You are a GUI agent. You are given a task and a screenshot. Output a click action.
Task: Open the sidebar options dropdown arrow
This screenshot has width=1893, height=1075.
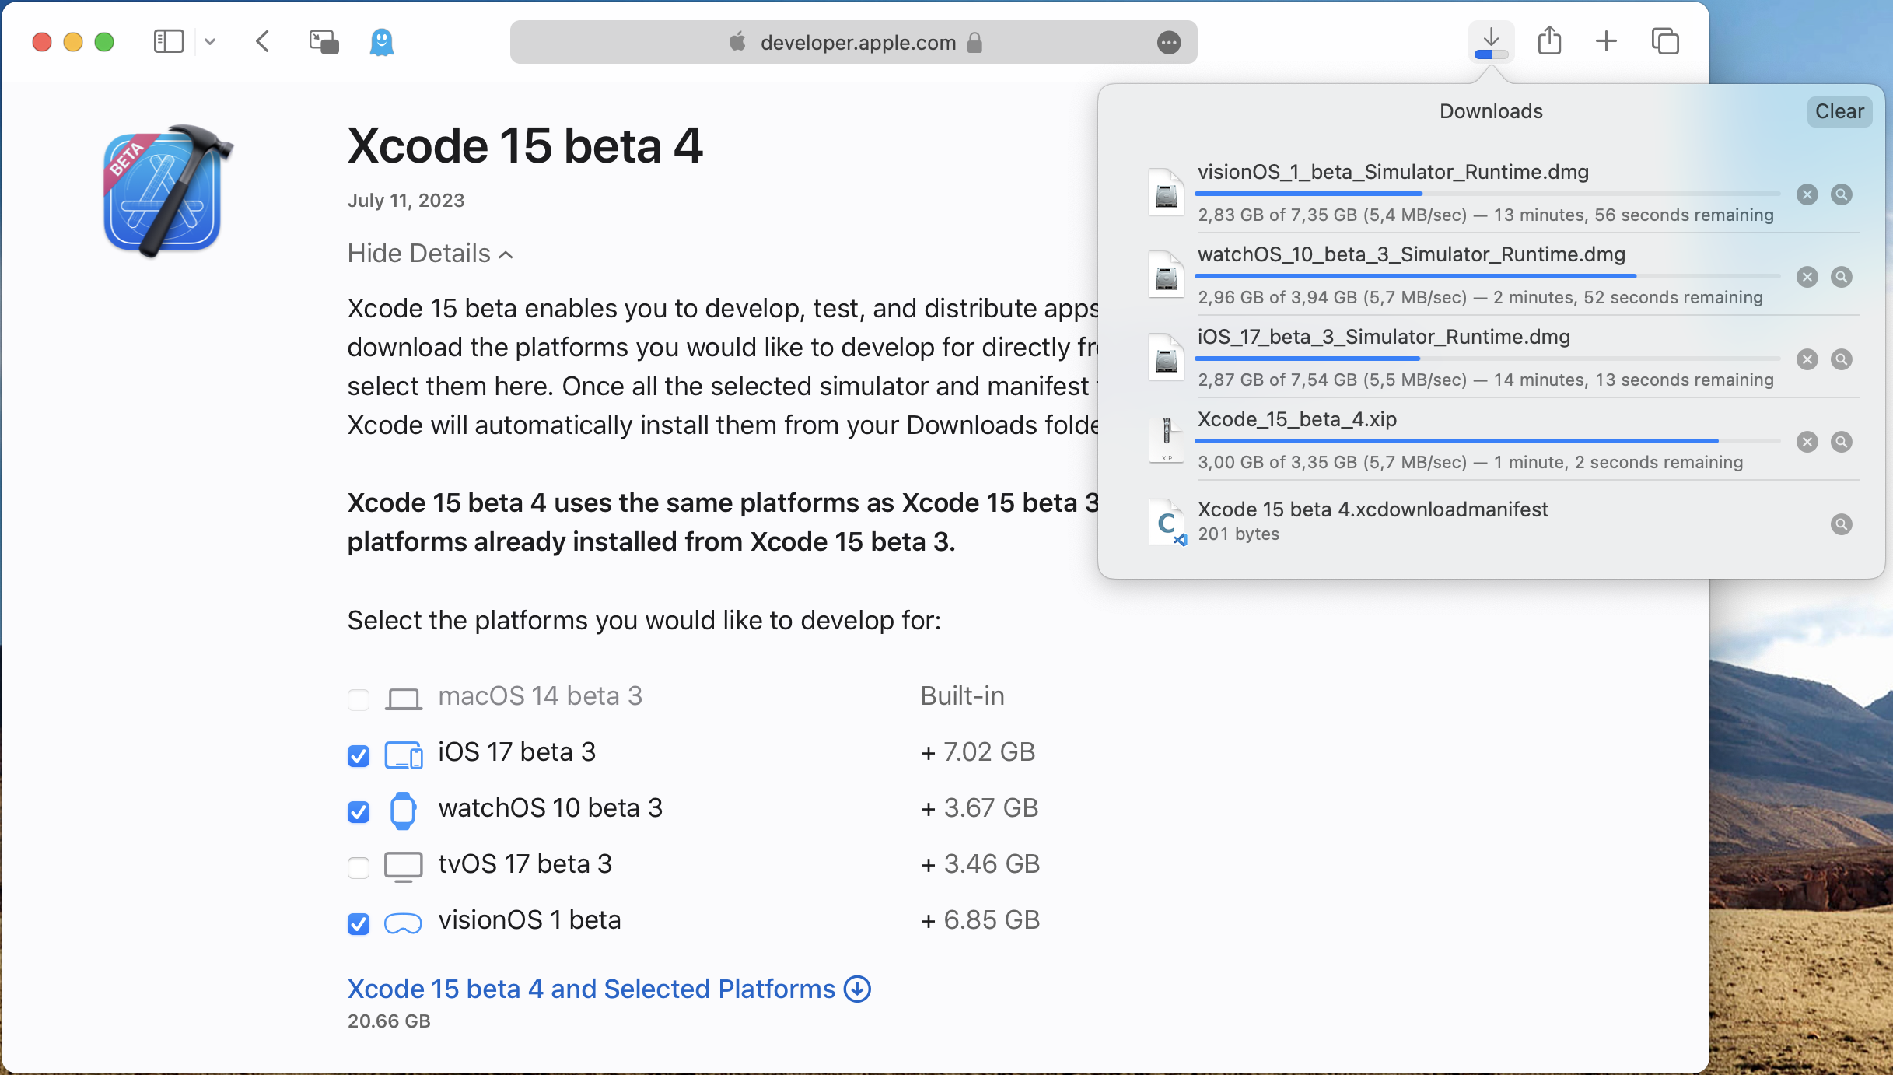pyautogui.click(x=210, y=42)
